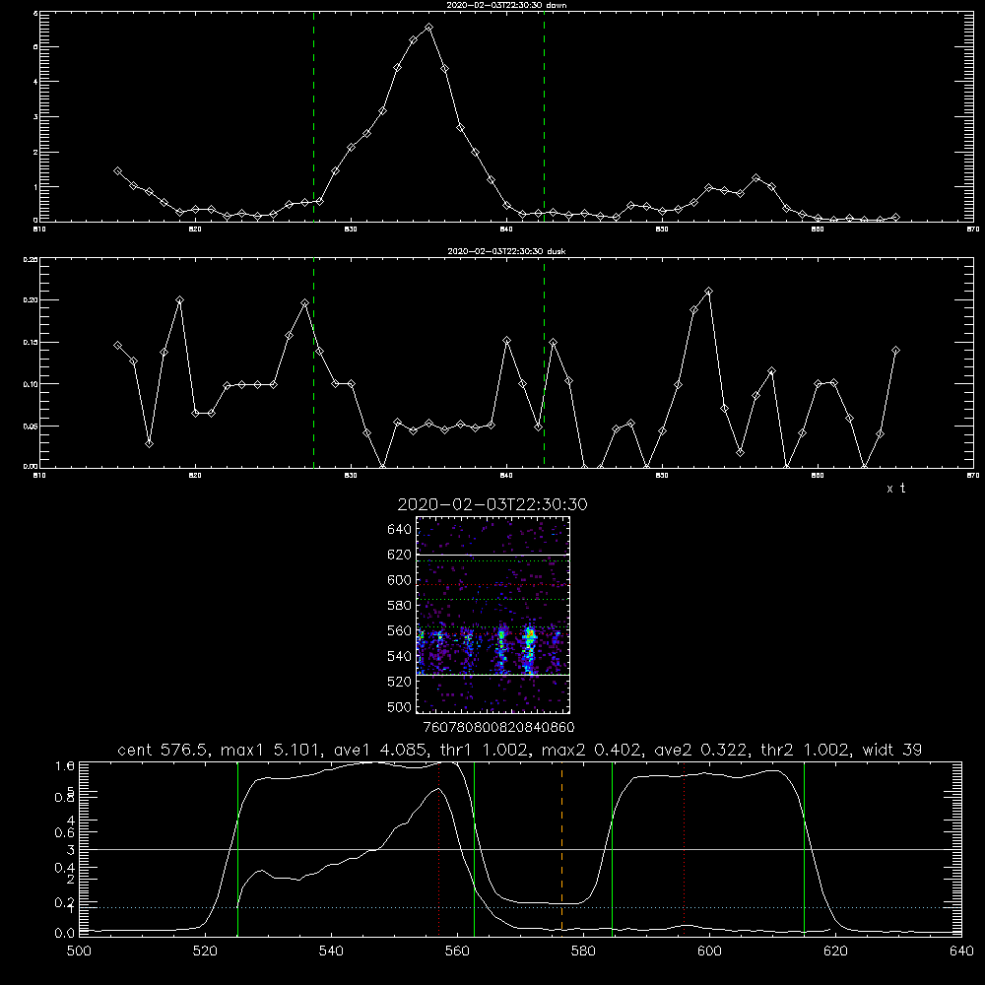Click the '2020-02-03T22:30:30 dawn' plot title
985x985 pixels.
[x=506, y=5]
